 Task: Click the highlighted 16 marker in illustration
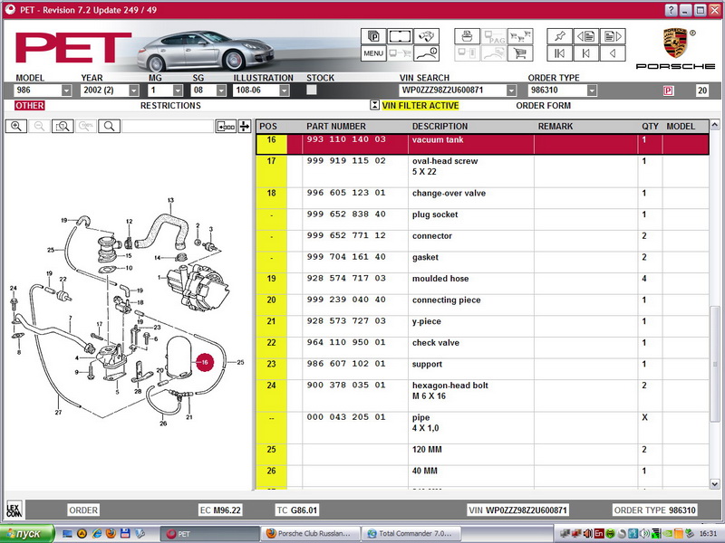[x=205, y=363]
